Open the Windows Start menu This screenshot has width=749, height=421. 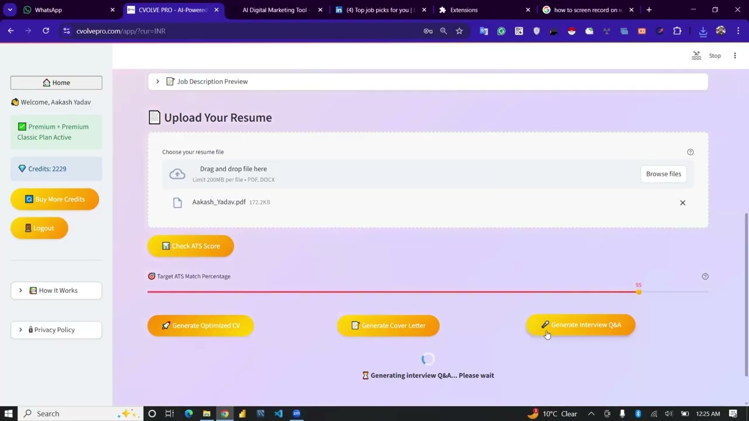9,413
